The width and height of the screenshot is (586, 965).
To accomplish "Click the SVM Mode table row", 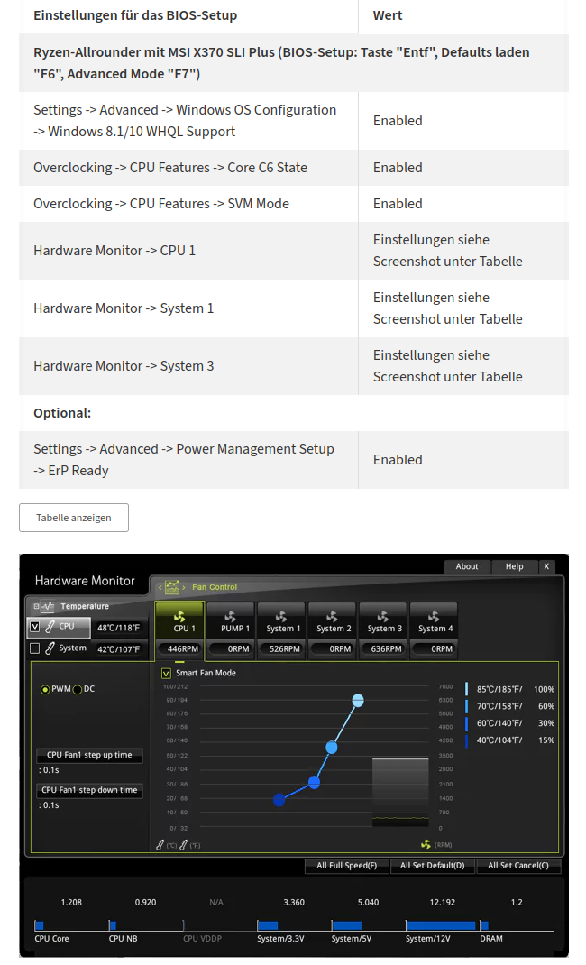I will pos(294,204).
